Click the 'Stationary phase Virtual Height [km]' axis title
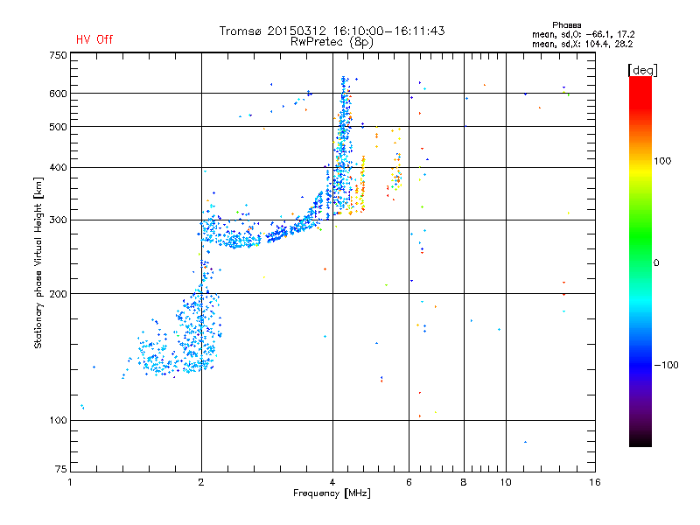Viewport: 700px width, 525px height. click(38, 263)
